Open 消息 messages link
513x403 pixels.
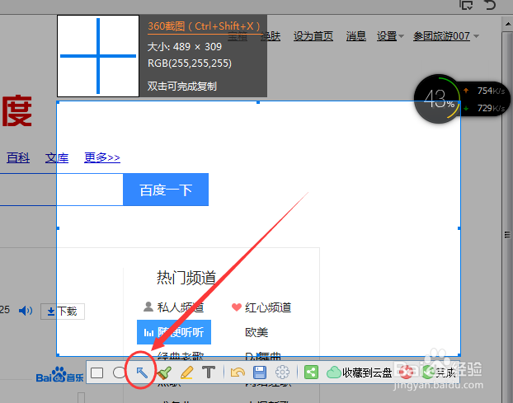(x=356, y=36)
